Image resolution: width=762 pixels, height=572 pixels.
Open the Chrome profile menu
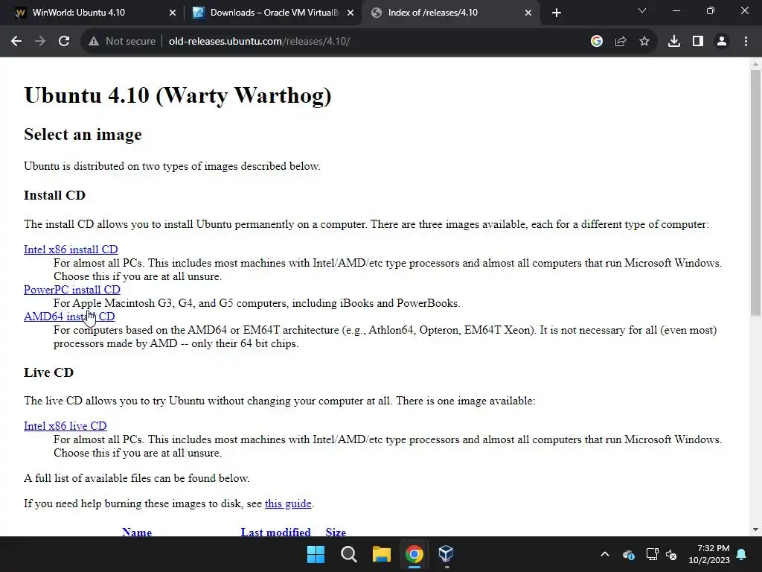pyautogui.click(x=722, y=42)
